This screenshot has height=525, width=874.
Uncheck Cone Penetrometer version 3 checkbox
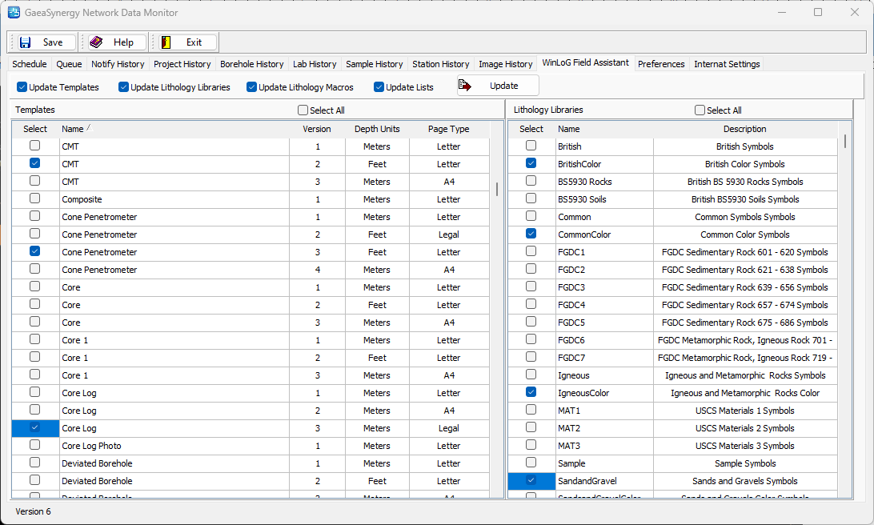coord(34,251)
